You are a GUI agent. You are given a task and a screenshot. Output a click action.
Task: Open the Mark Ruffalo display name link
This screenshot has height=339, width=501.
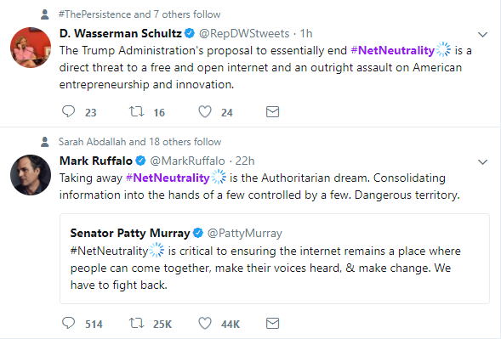[96, 161]
